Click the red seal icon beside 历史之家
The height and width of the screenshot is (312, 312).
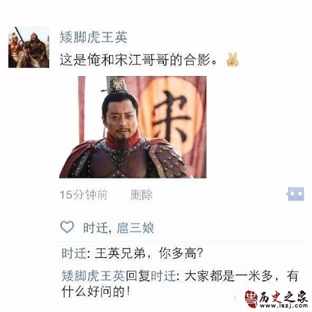point(252,299)
